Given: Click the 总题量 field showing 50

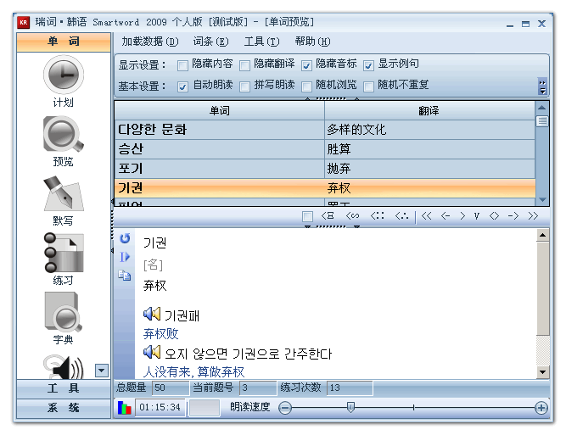Looking at the screenshot, I should (171, 388).
